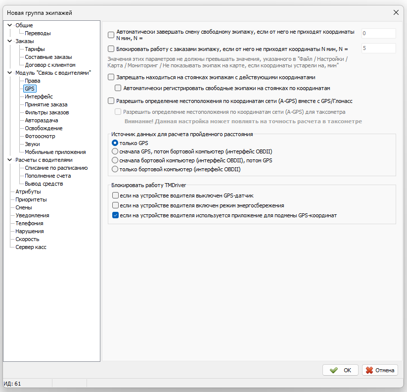
Task: Open Переводы in the settings tree
Action: click(x=38, y=33)
